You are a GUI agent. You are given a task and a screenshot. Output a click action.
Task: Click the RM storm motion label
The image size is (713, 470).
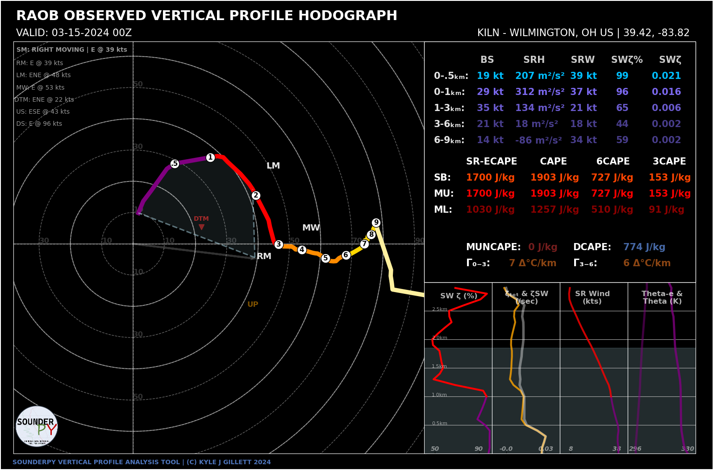[264, 256]
